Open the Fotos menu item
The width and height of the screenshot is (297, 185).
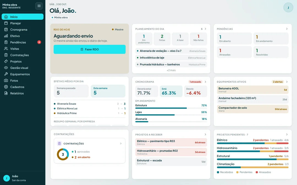(23, 81)
